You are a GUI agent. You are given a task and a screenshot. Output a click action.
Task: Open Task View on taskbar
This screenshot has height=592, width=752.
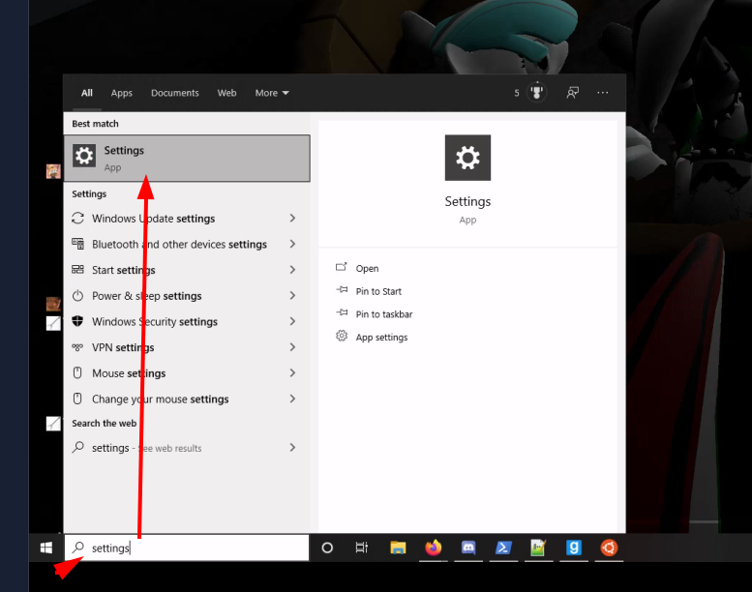362,548
